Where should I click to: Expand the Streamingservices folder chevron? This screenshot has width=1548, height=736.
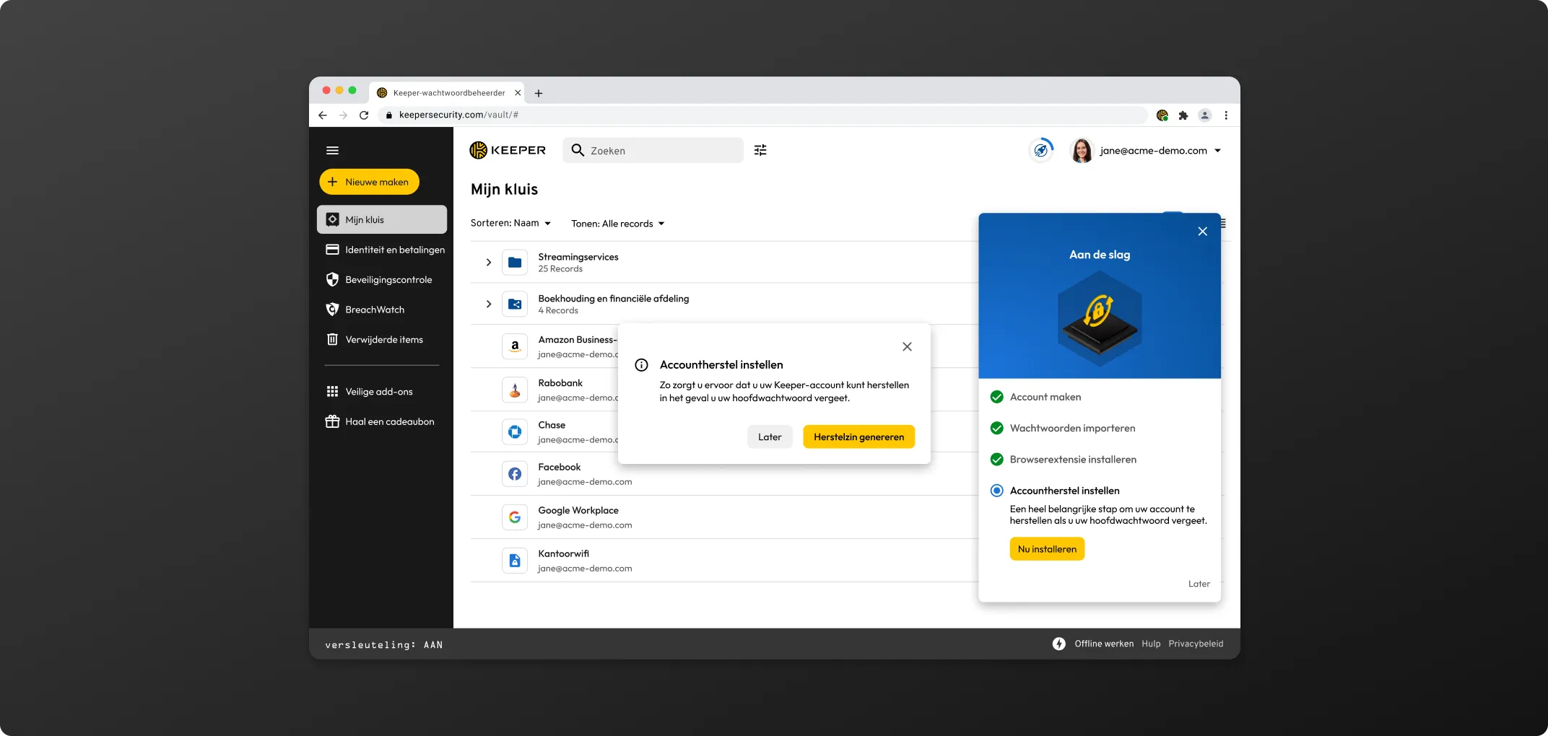coord(489,262)
